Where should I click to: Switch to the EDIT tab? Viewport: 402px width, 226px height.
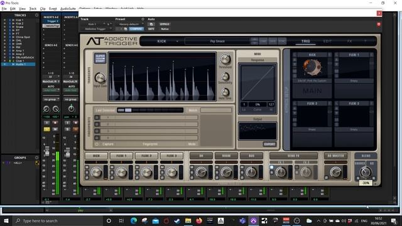[x=327, y=41]
